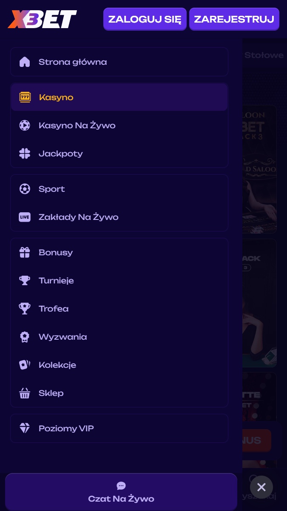
Task: Open the Kasyno Na Żywo menu item
Action: pos(77,125)
